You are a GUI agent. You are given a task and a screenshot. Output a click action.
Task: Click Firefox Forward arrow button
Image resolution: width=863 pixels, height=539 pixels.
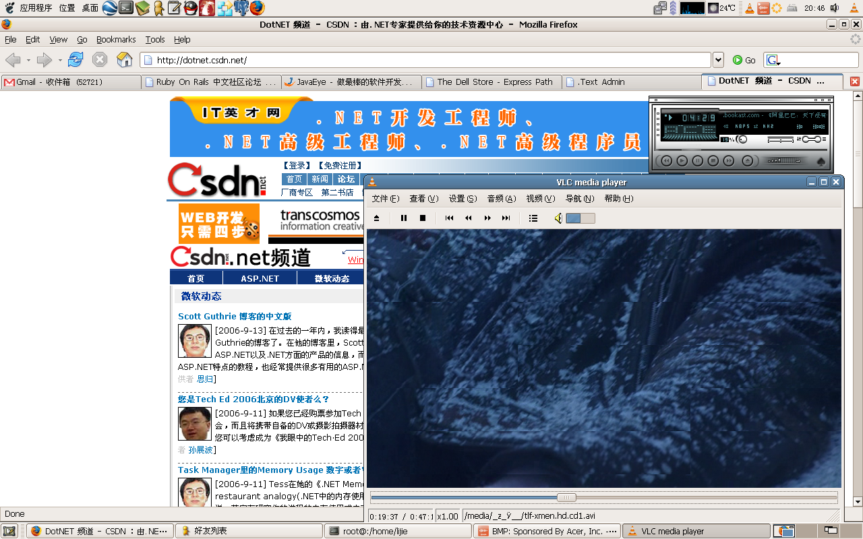click(x=44, y=60)
